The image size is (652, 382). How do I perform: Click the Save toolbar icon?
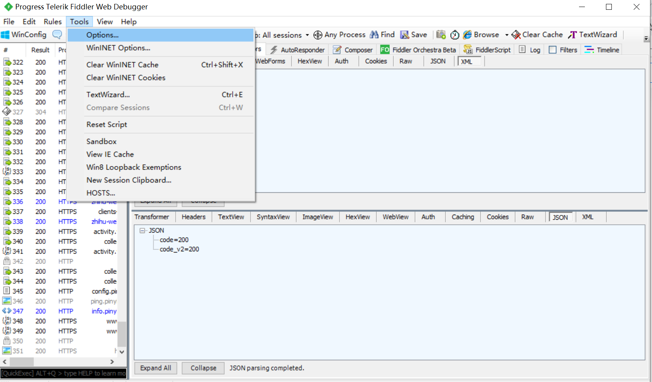click(405, 35)
